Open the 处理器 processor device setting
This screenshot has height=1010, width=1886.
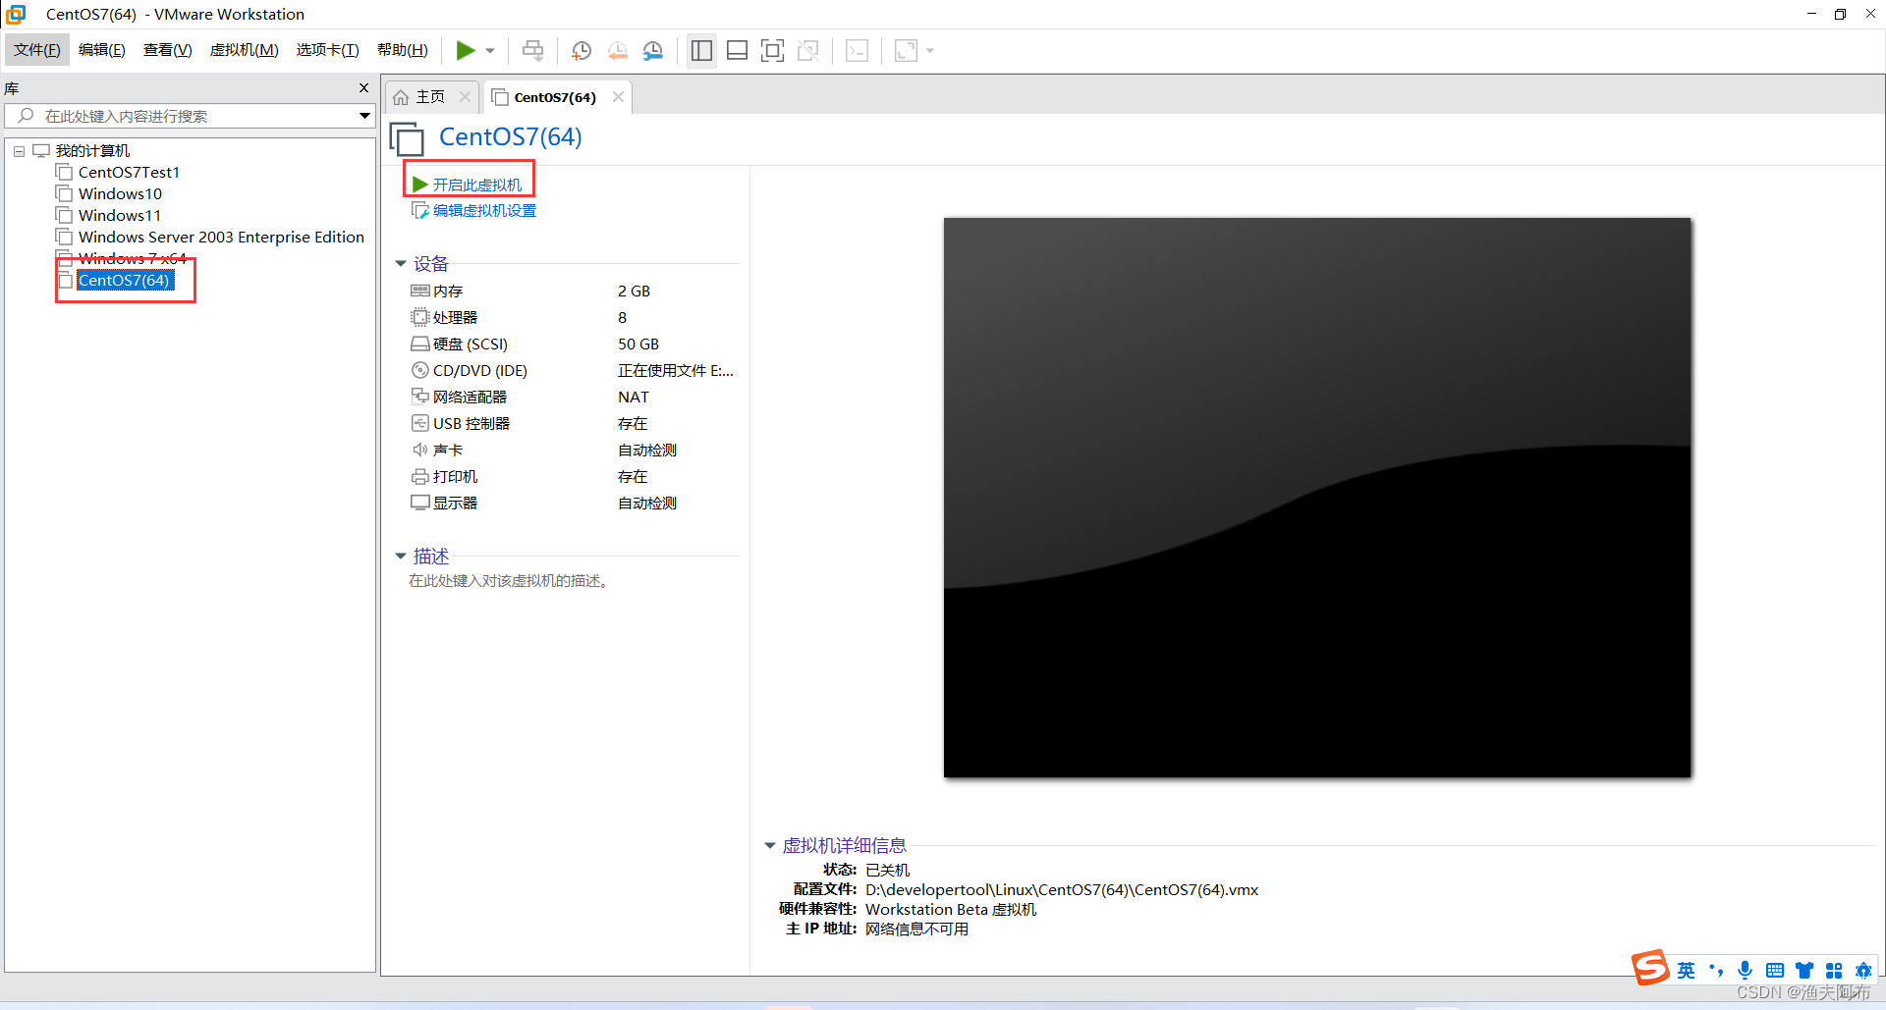(x=455, y=318)
